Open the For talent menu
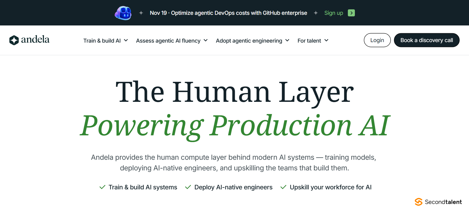 point(313,41)
